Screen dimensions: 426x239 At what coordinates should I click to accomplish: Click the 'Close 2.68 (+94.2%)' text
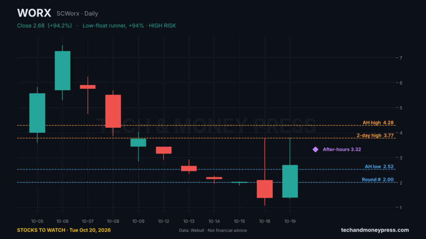(45, 25)
